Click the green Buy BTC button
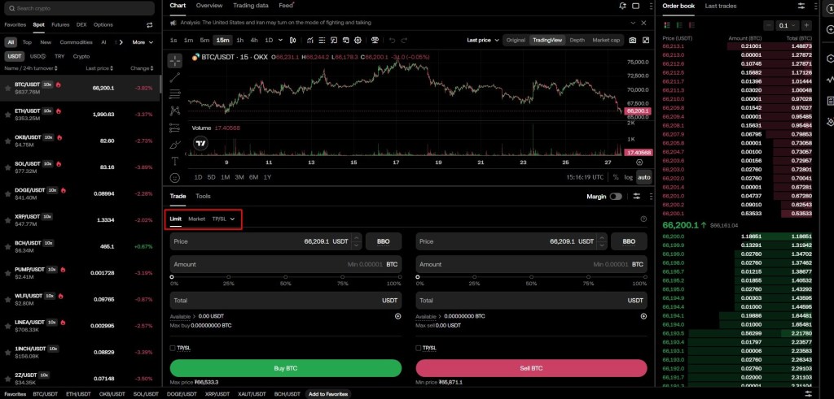This screenshot has height=399, width=834. click(x=286, y=368)
